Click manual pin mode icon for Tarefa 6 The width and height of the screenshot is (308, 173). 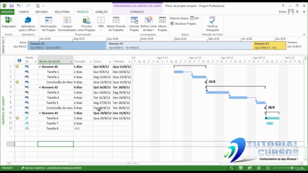click(27, 118)
